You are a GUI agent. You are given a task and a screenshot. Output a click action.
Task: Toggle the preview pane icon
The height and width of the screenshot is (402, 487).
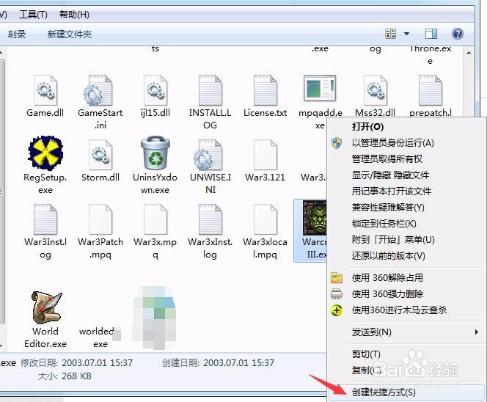(431, 34)
